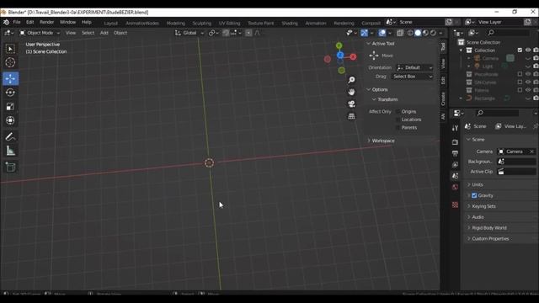Select the Select Box tool in toolbar
Viewport: 539px width, 303px height.
pos(10,49)
